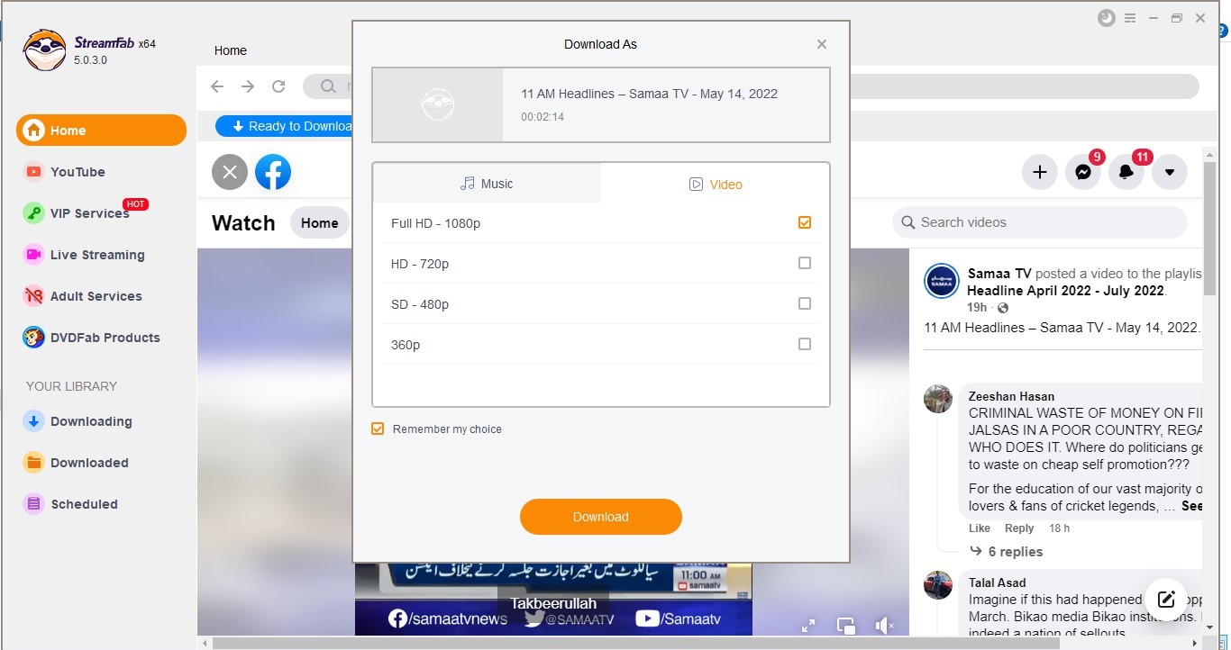Check the 360p option

(x=805, y=344)
